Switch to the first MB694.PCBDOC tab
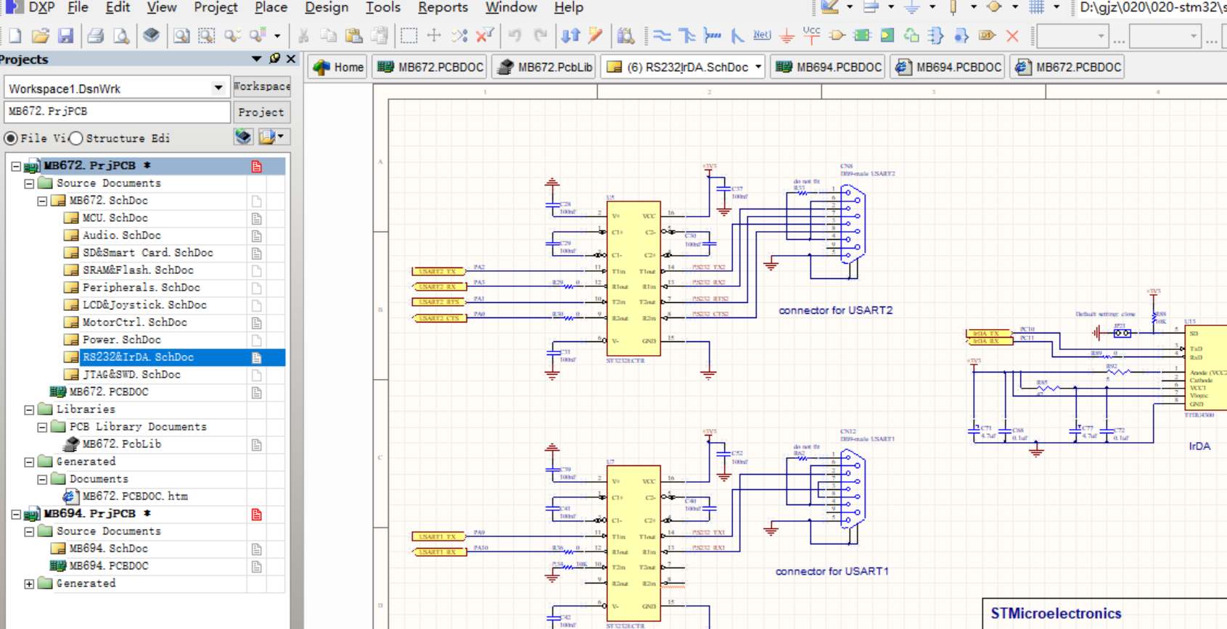The height and width of the screenshot is (629, 1227). [x=828, y=67]
